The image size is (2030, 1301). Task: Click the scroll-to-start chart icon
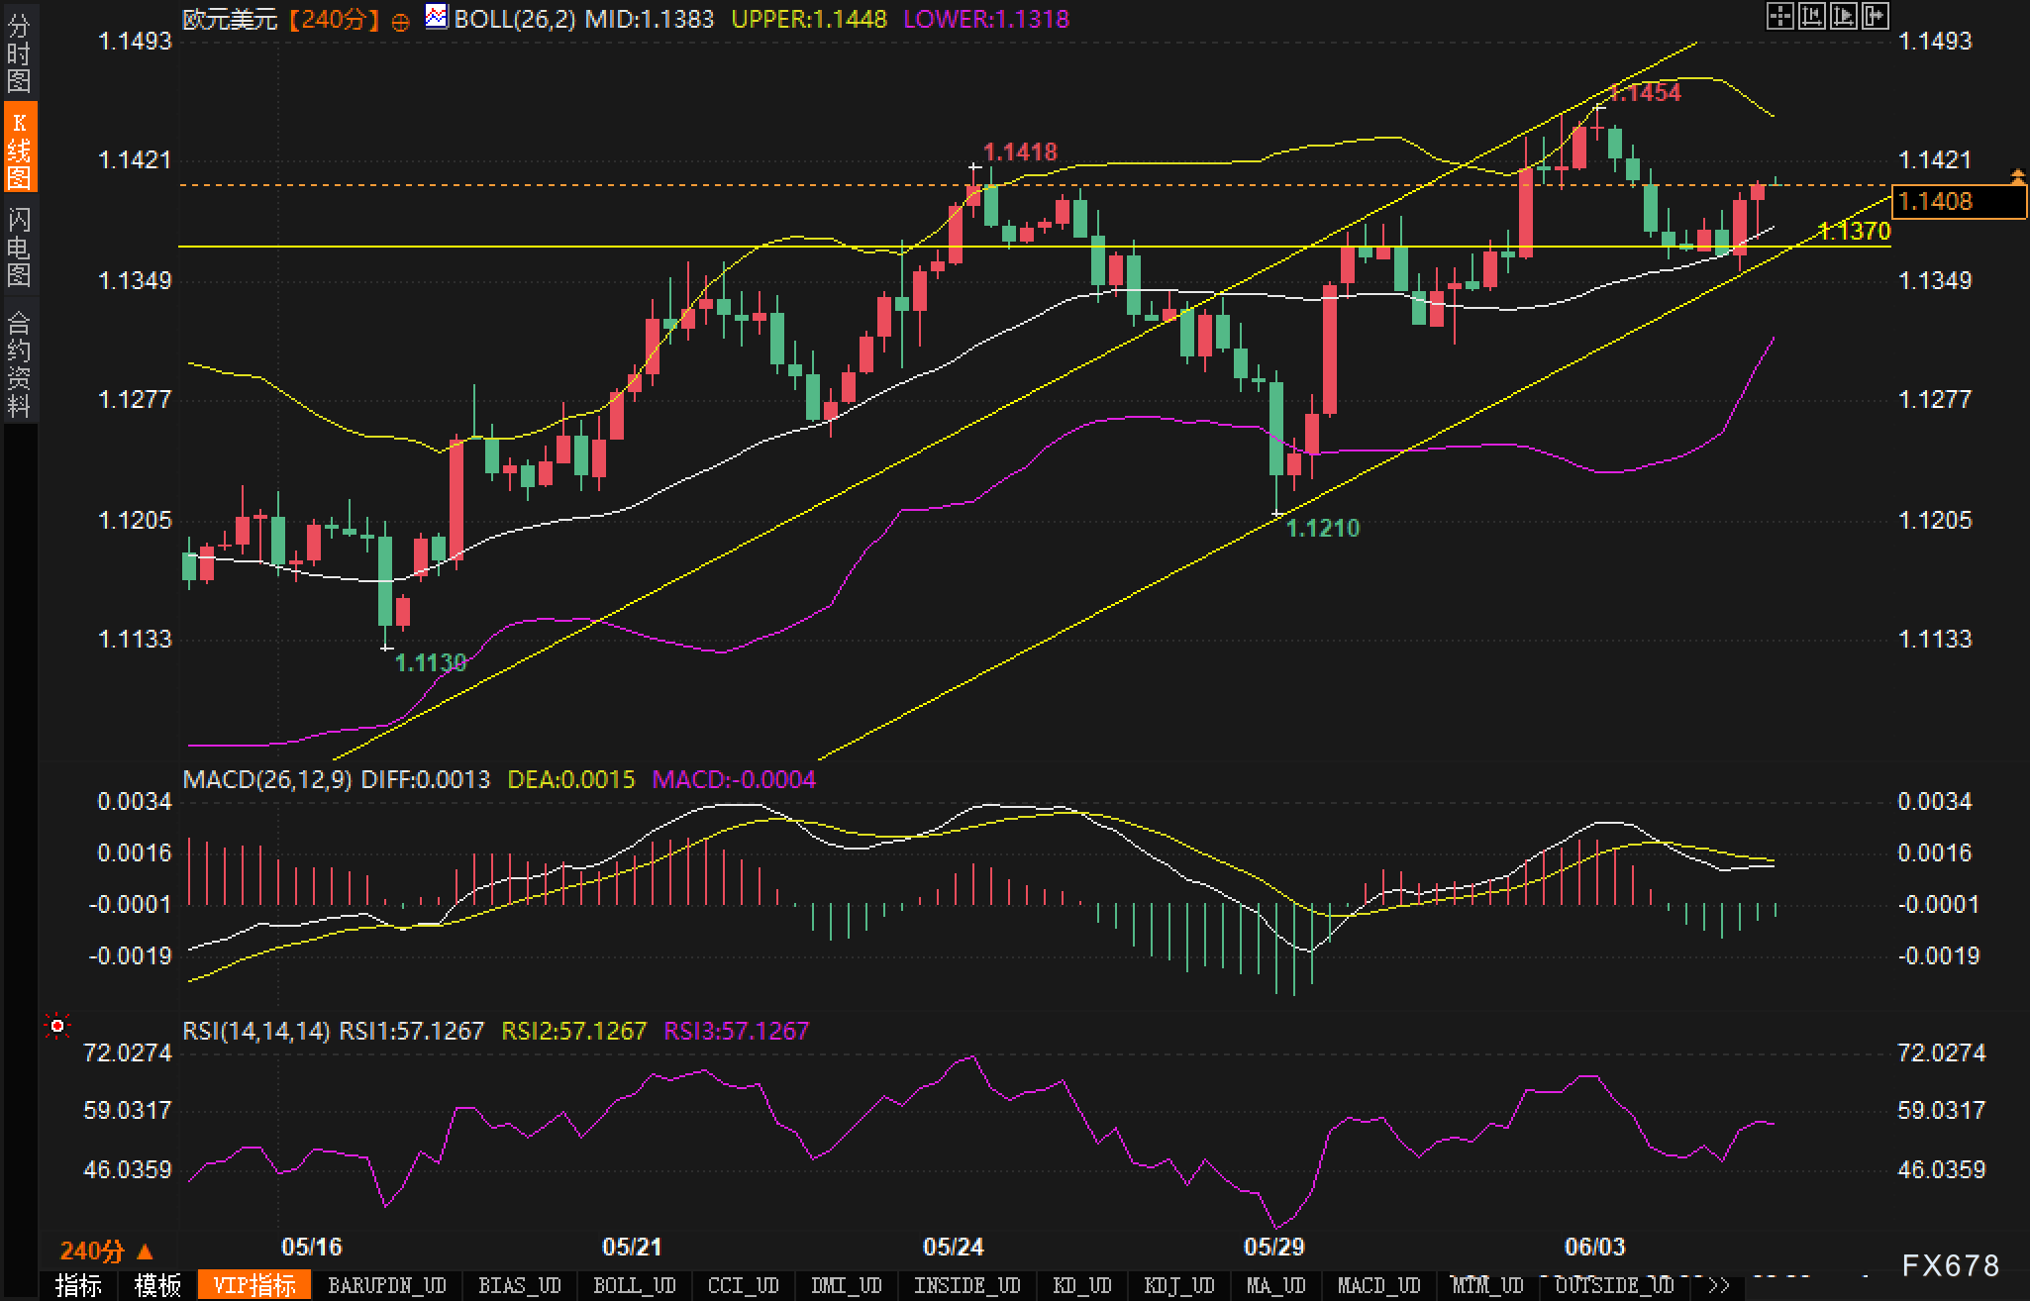point(1811,16)
